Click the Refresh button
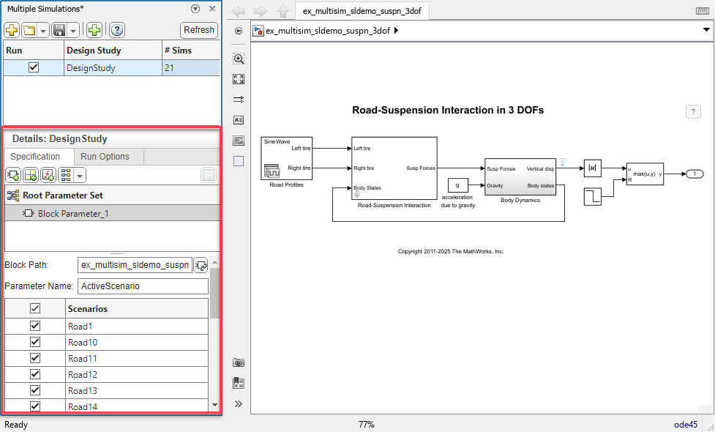This screenshot has height=432, width=715. tap(199, 30)
